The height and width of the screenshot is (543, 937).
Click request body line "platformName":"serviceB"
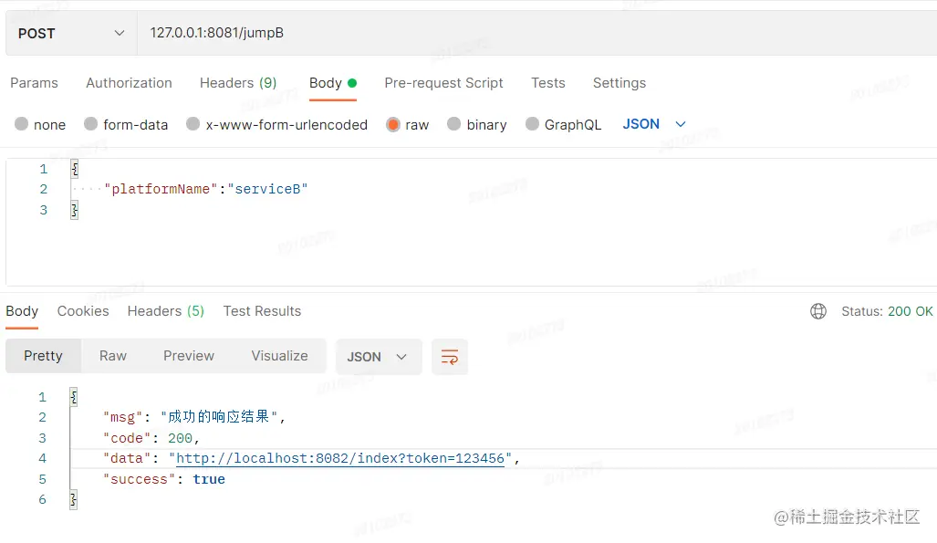coord(205,189)
